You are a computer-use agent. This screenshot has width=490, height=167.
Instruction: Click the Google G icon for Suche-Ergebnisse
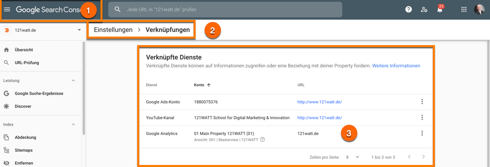tap(6, 93)
